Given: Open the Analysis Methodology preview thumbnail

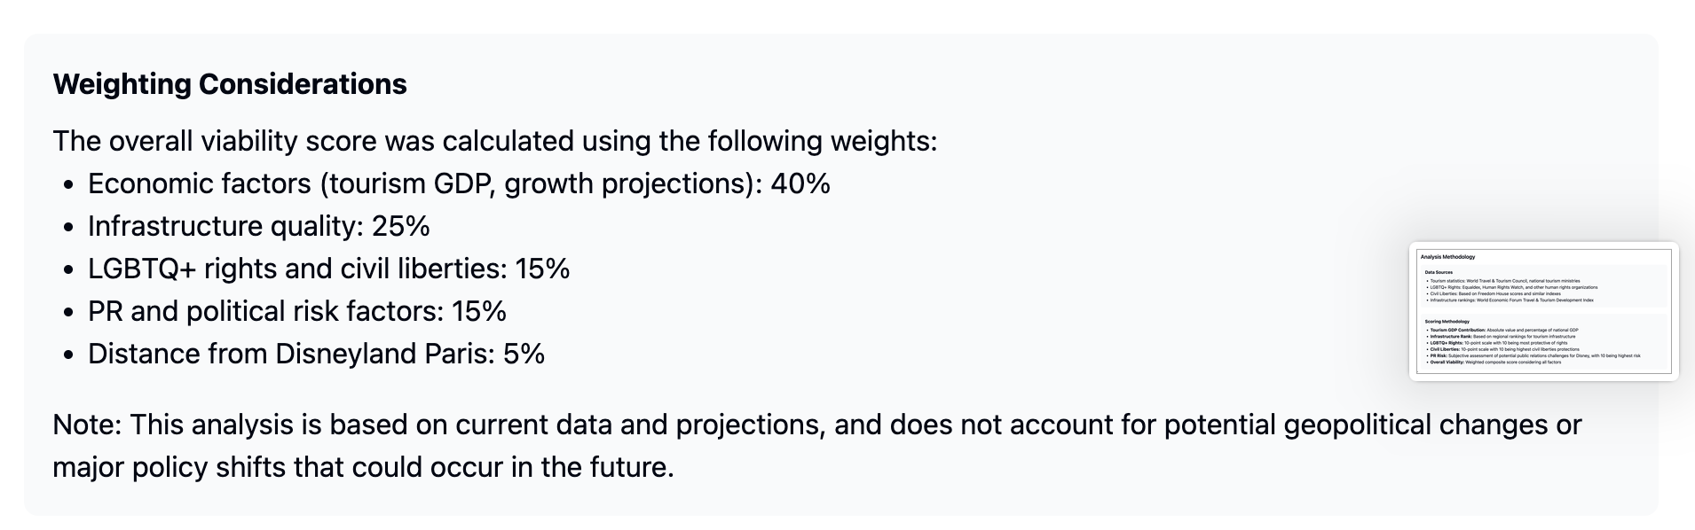Looking at the screenshot, I should pos(1543,311).
